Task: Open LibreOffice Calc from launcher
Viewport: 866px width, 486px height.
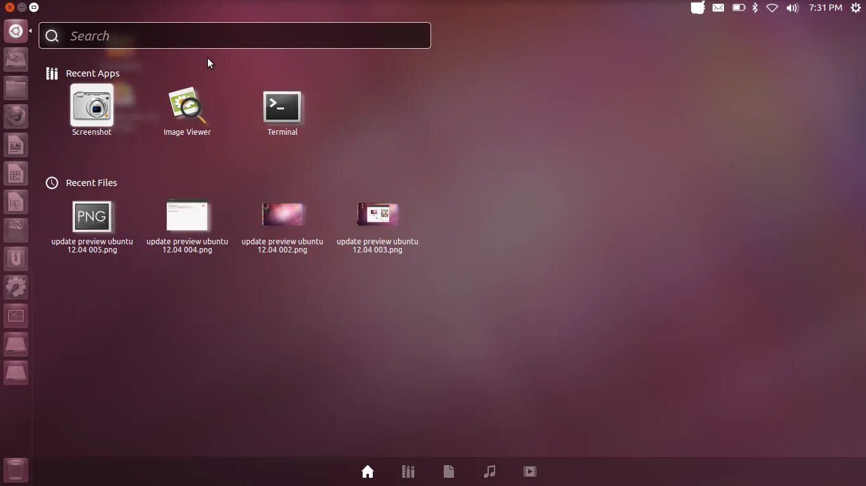Action: pyautogui.click(x=16, y=173)
